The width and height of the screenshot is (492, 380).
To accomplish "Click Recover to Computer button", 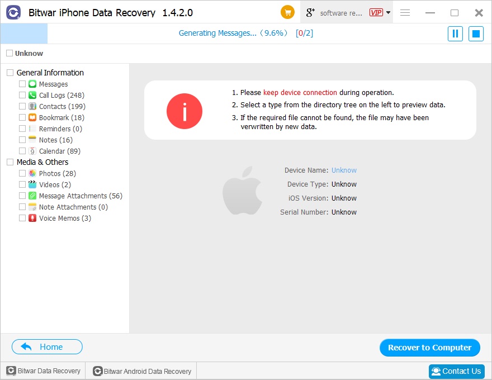I will coord(429,348).
